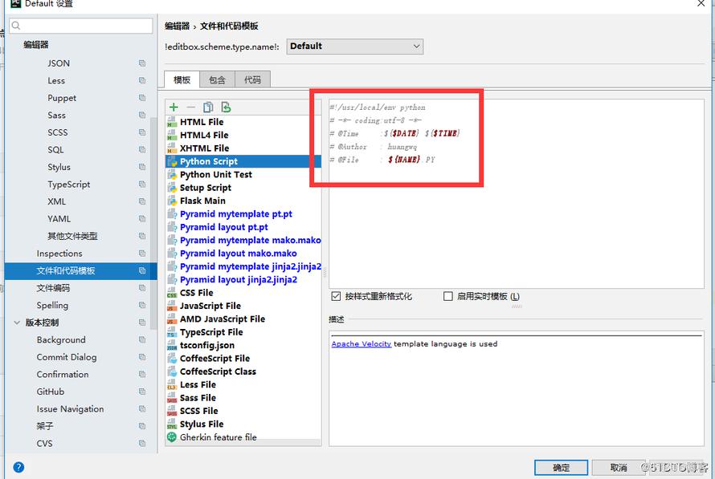This screenshot has width=715, height=479.
Task: Click the green plus add template icon
Action: click(x=174, y=107)
